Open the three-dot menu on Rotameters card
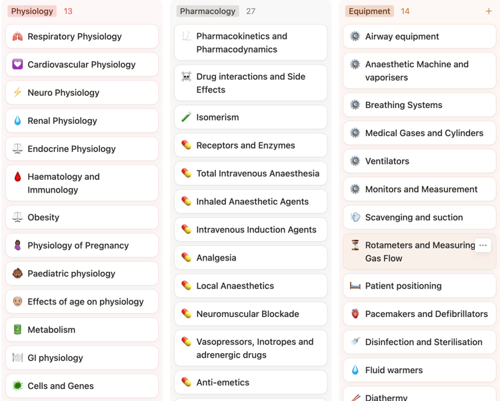 483,245
